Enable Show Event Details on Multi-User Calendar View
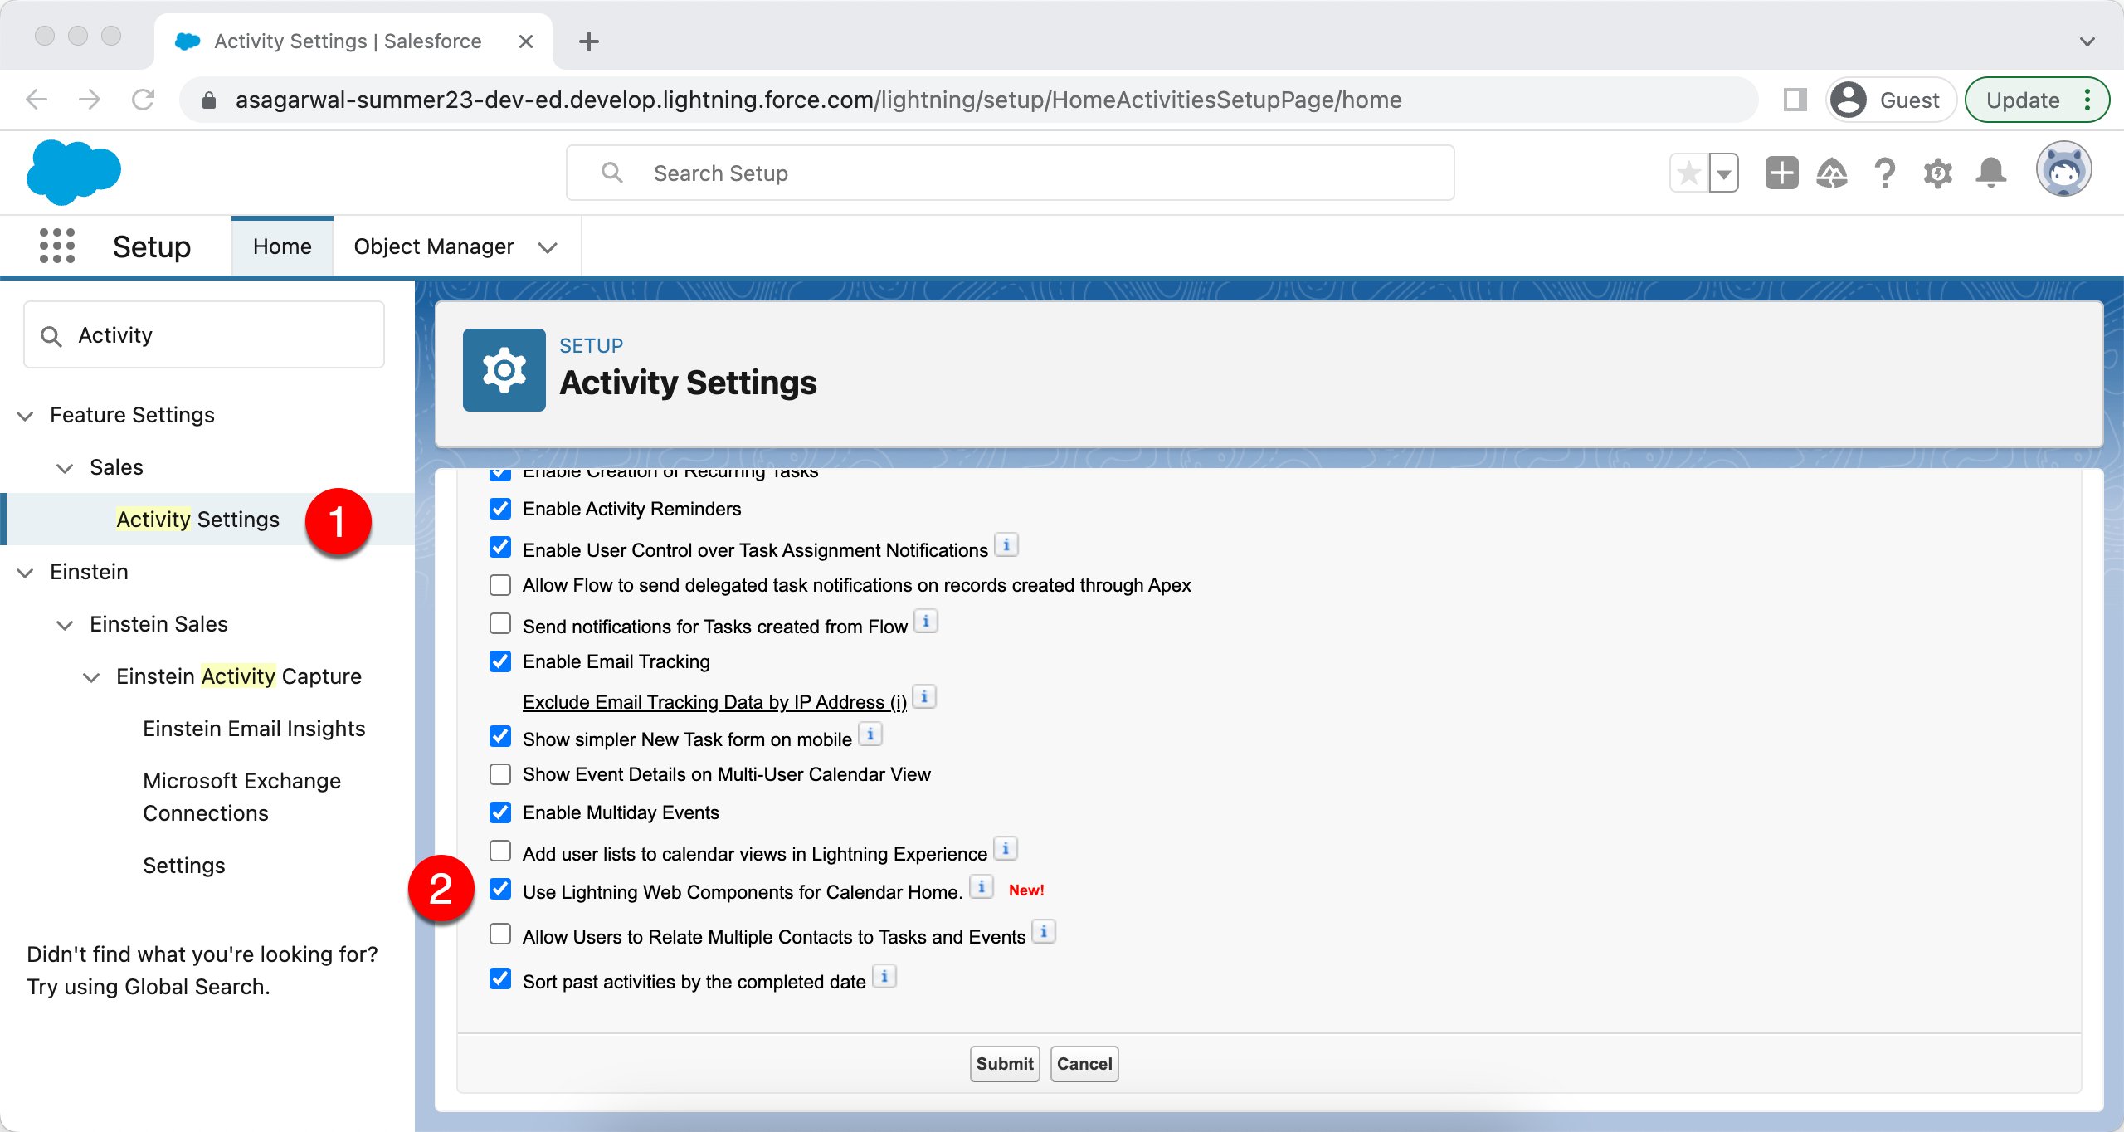The height and width of the screenshot is (1132, 2124). [499, 773]
